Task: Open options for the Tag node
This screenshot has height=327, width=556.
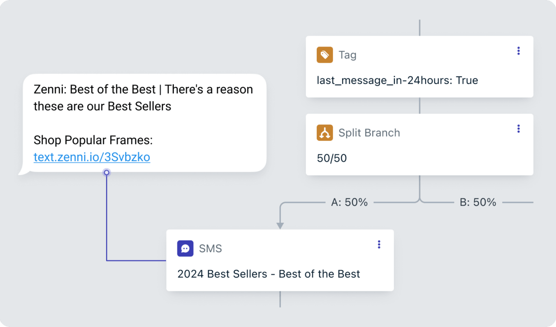Action: (518, 51)
